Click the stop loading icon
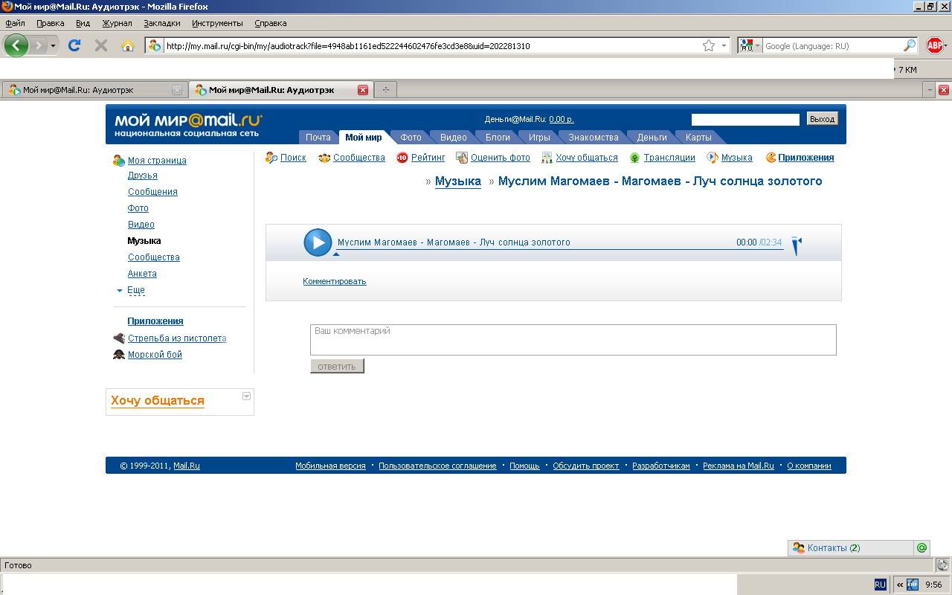The width and height of the screenshot is (952, 595). click(101, 45)
